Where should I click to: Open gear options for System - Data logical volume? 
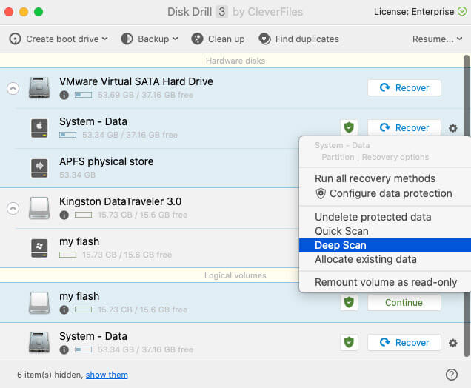(453, 343)
